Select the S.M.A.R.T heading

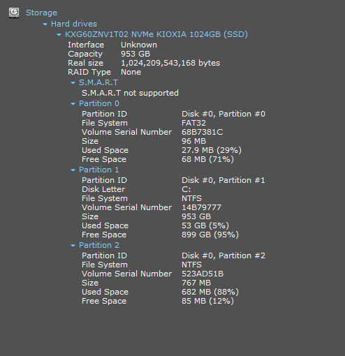[x=98, y=82]
